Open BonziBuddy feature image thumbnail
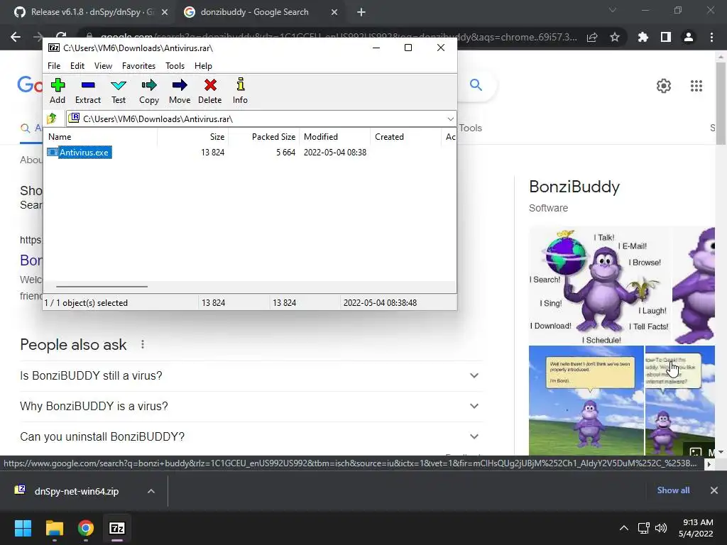Image resolution: width=727 pixels, height=545 pixels. point(600,285)
